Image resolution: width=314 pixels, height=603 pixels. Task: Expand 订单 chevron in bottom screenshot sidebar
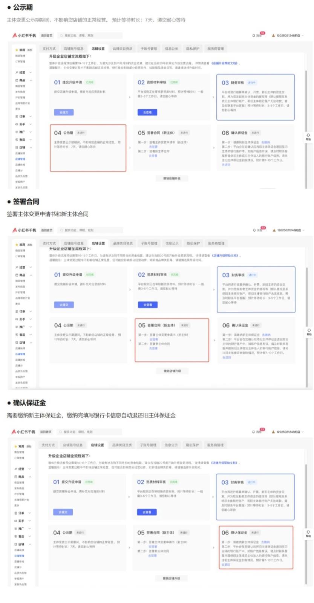tap(30, 513)
